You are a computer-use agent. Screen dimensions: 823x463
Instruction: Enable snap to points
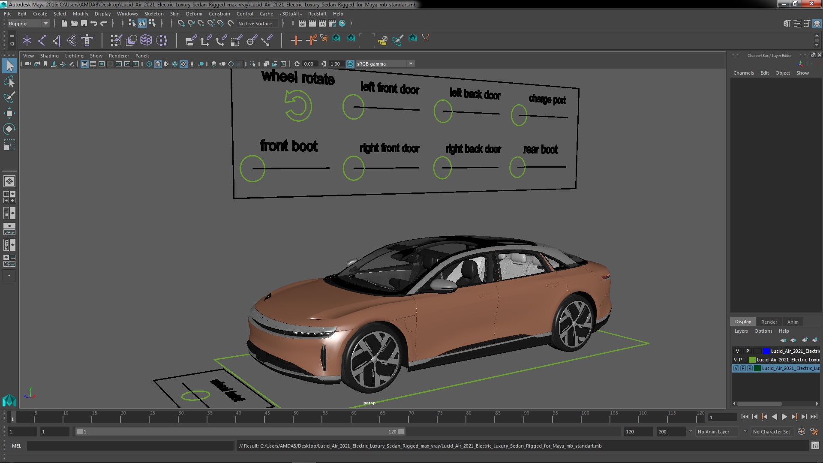pos(201,23)
